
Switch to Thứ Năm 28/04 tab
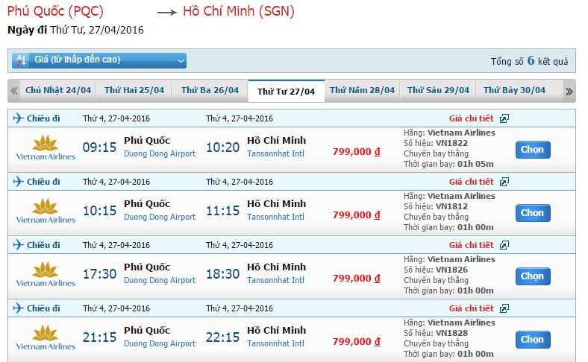coord(362,90)
